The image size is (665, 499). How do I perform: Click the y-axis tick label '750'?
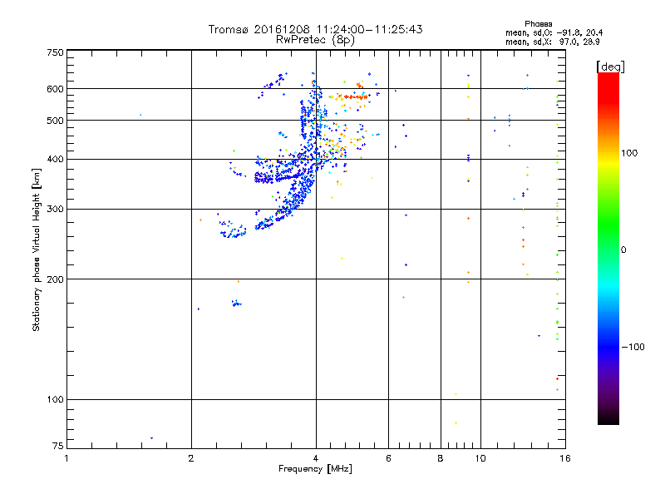(x=55, y=52)
